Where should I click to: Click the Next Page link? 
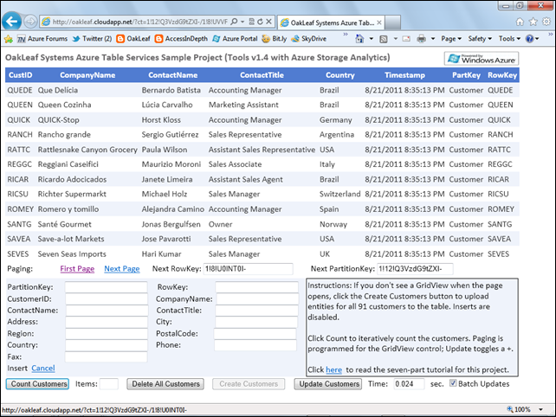(122, 269)
